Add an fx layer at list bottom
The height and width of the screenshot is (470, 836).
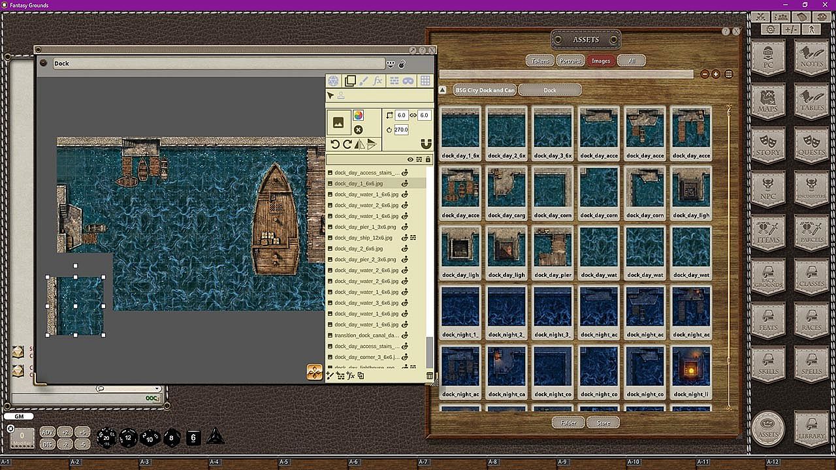point(351,375)
